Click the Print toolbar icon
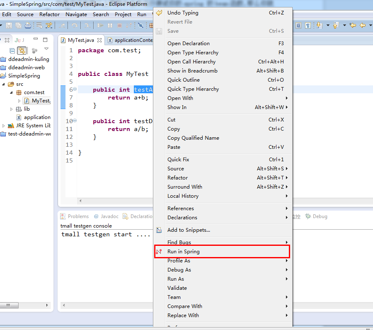This screenshot has width=373, height=330. pyautogui.click(x=28, y=26)
